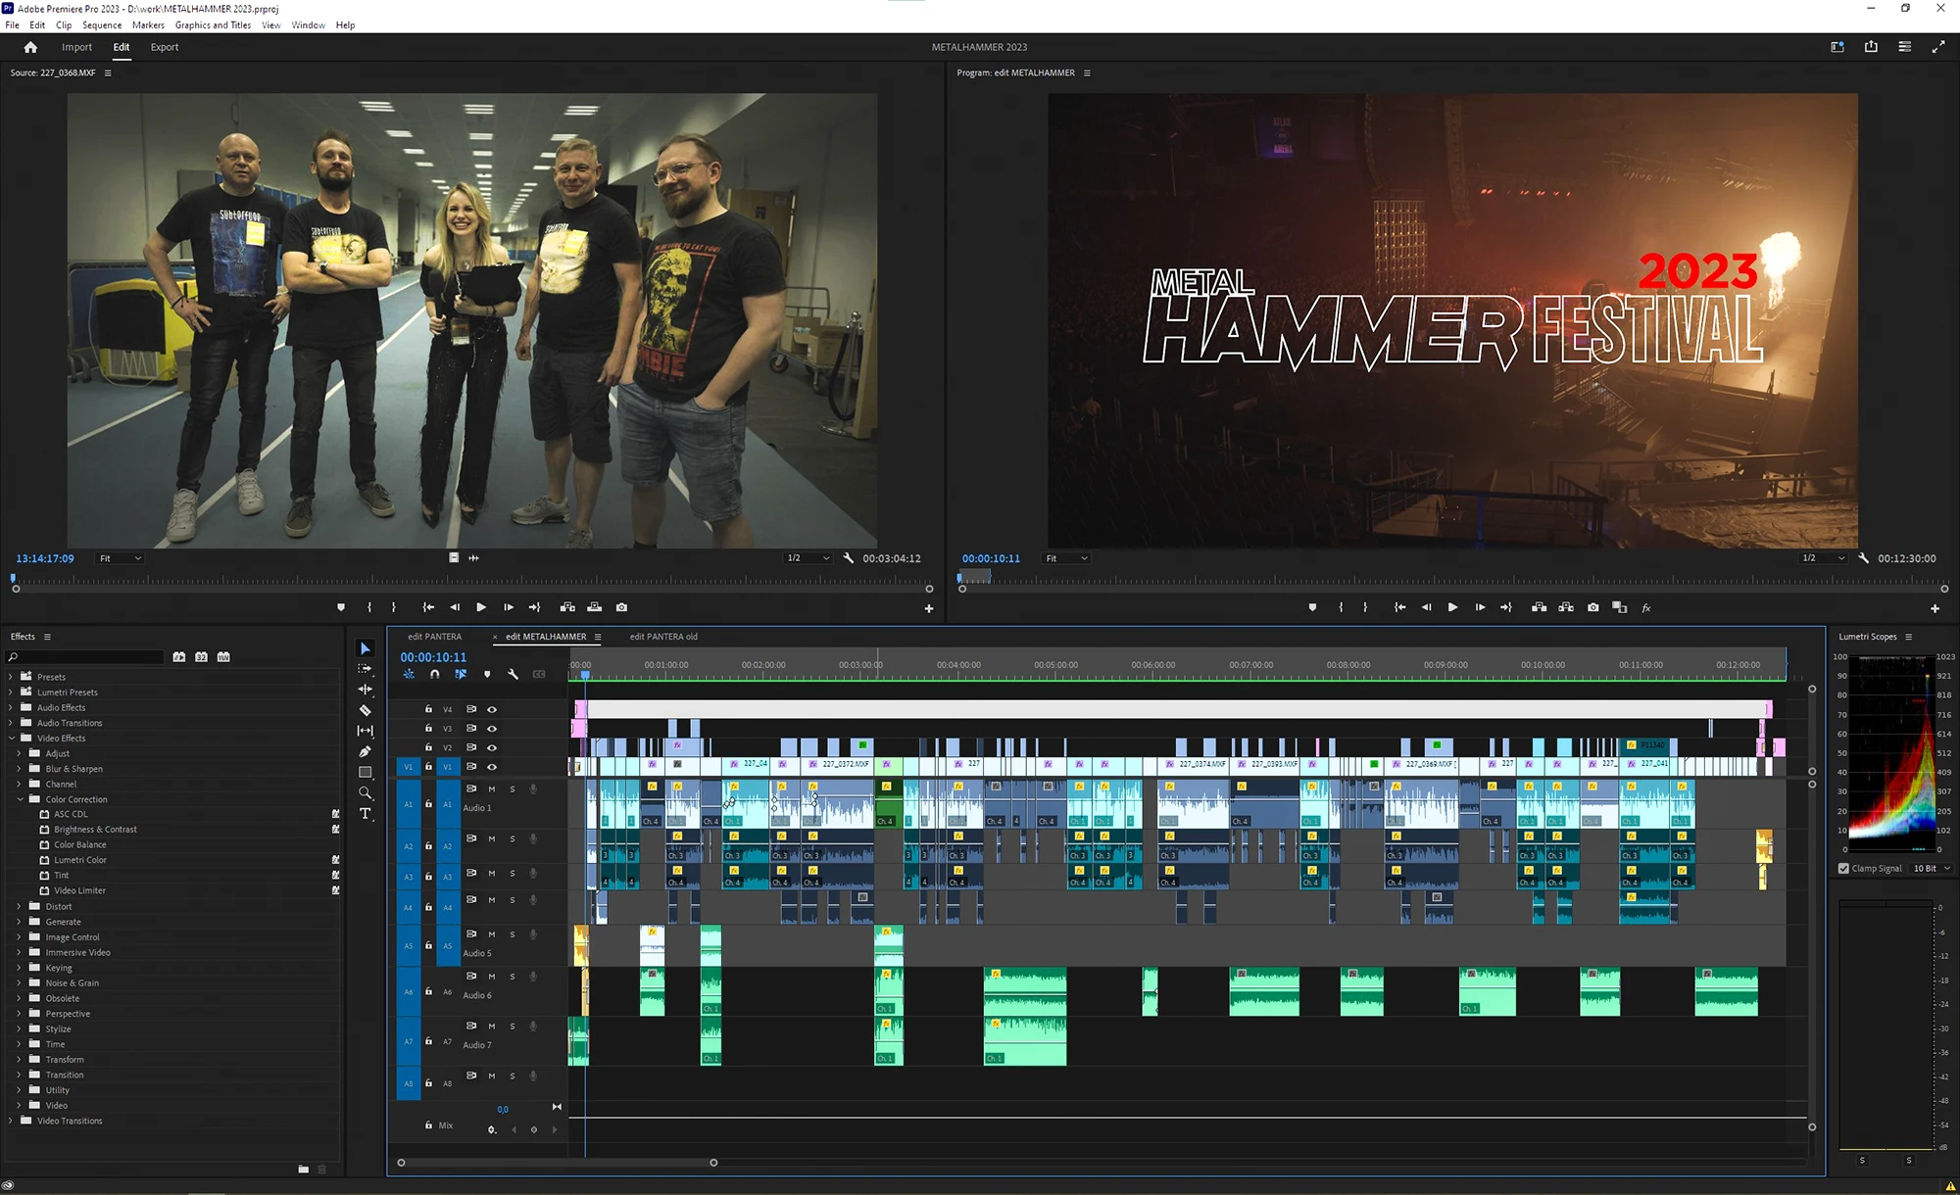Expand the Blur & Sharpen folder
Viewport: 1960px width, 1195px height.
19,769
